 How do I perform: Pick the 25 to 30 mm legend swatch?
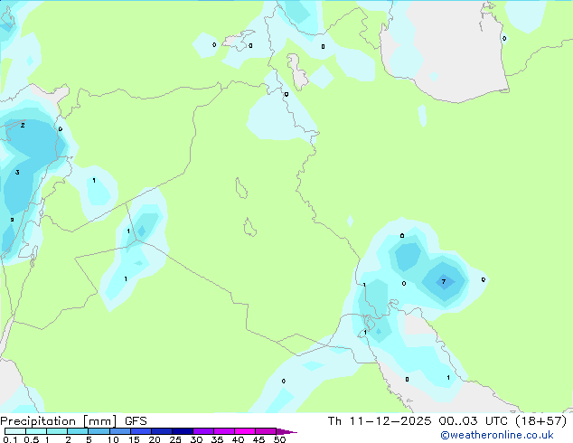click(x=182, y=431)
